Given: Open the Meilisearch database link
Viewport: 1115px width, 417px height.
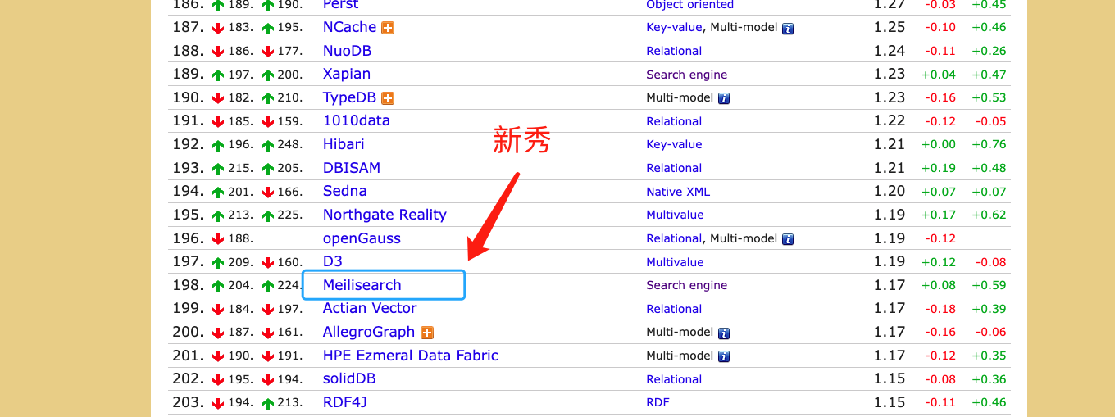Looking at the screenshot, I should [362, 285].
